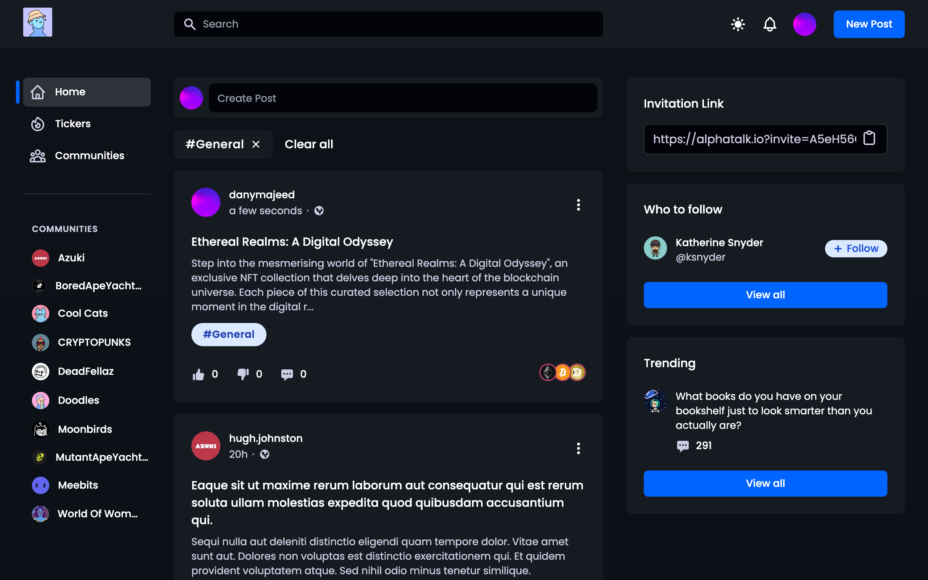Click the New Post button
The width and height of the screenshot is (928, 580).
click(x=869, y=24)
